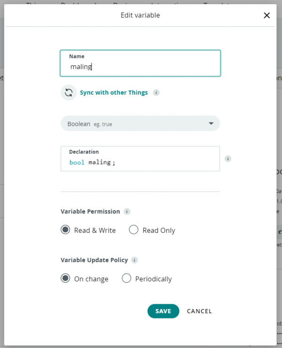
Task: Open info icon next to Sync with other Things
Action: tap(156, 93)
